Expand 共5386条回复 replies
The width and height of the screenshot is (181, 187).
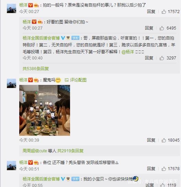(36, 68)
